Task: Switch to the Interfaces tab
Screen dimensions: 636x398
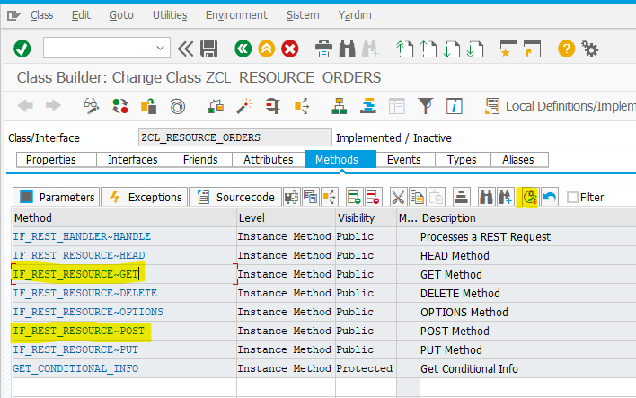Action: (x=133, y=159)
